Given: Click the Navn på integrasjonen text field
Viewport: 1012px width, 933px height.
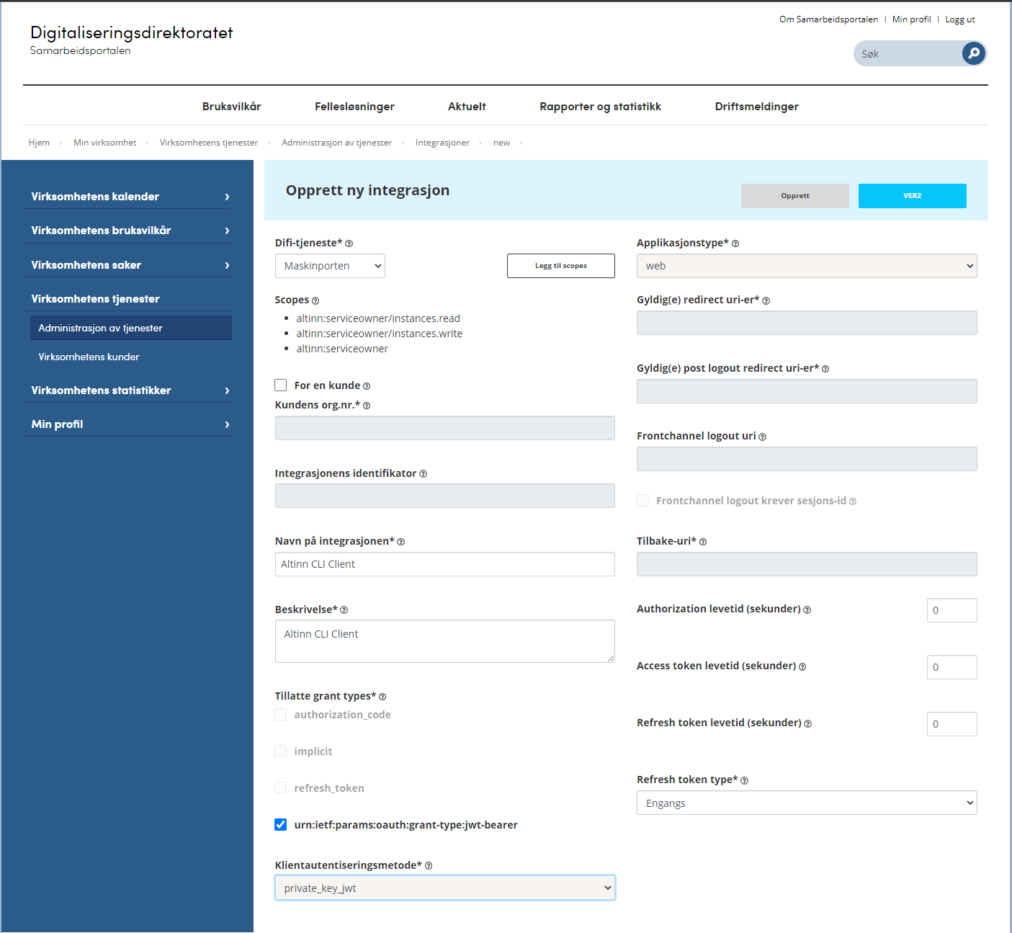Looking at the screenshot, I should click(x=444, y=564).
